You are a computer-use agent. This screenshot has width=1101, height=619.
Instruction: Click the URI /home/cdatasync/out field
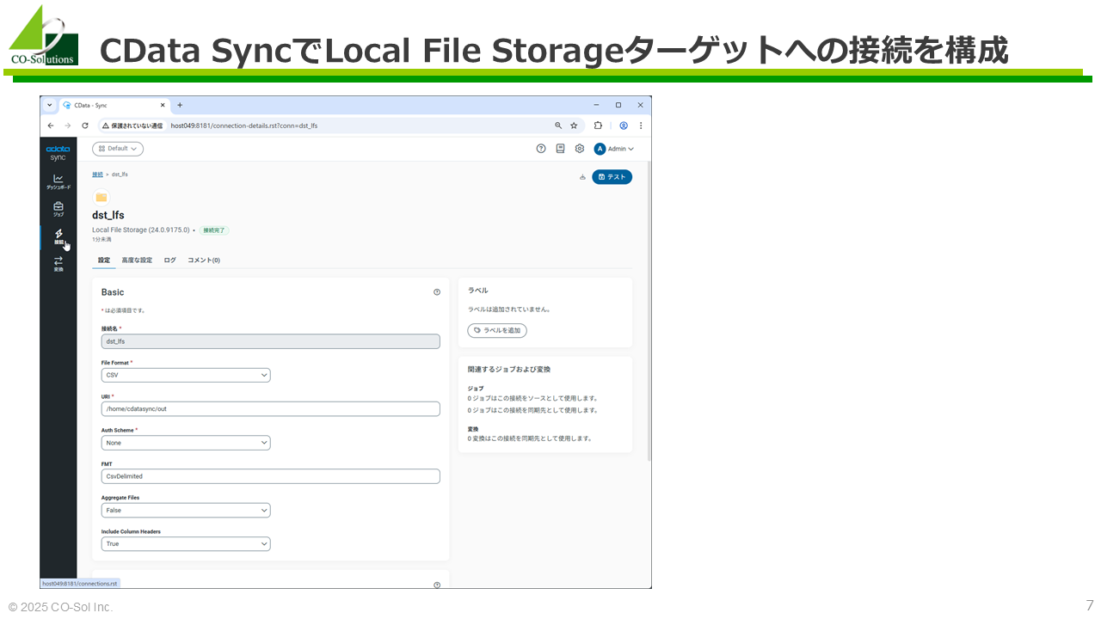coord(270,408)
